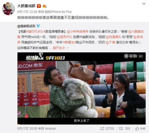Click the blue V badge beside 缝纫机乐队
Screen dimensions: 149x133
(38, 26)
